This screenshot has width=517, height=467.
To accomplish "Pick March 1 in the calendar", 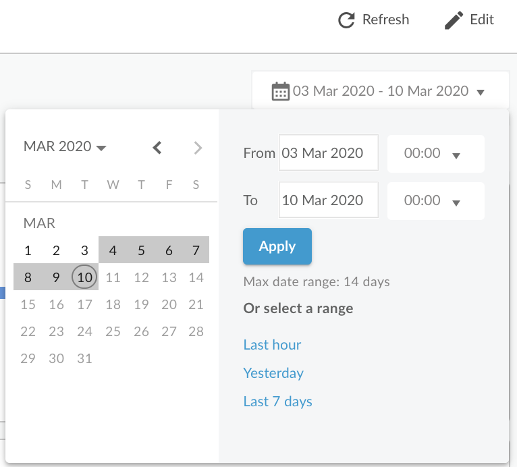I will point(28,250).
